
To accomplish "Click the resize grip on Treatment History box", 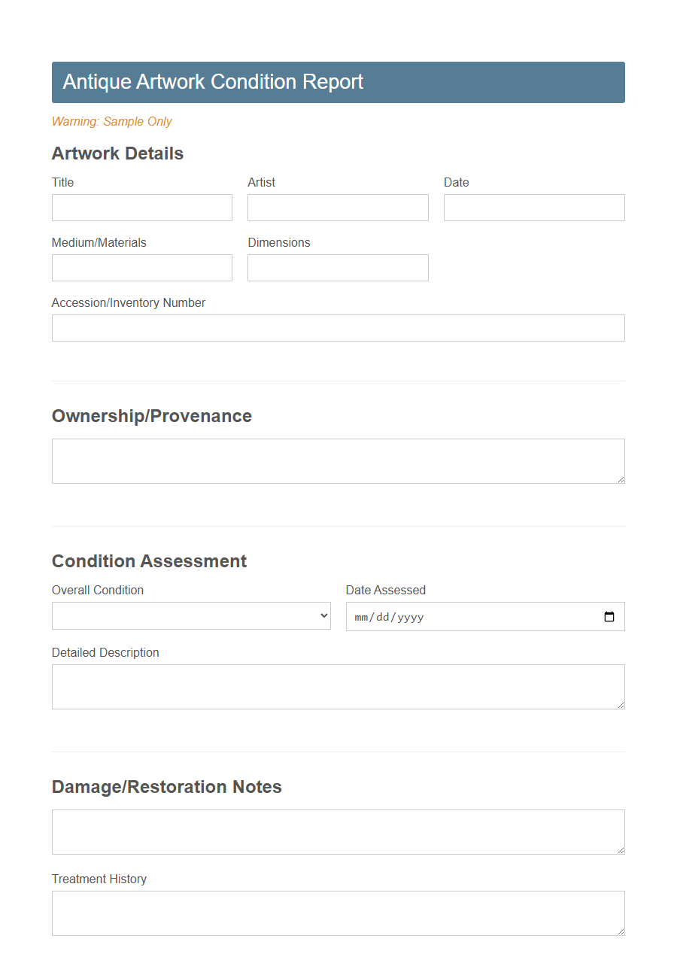I will click(621, 932).
